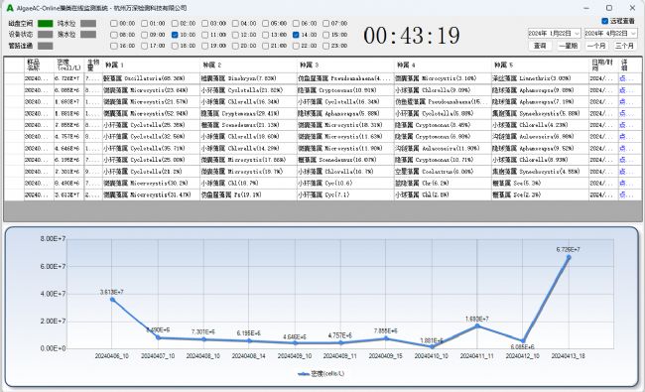645x392 pixels.
Task: Open details link in first table row
Action: 623,78
